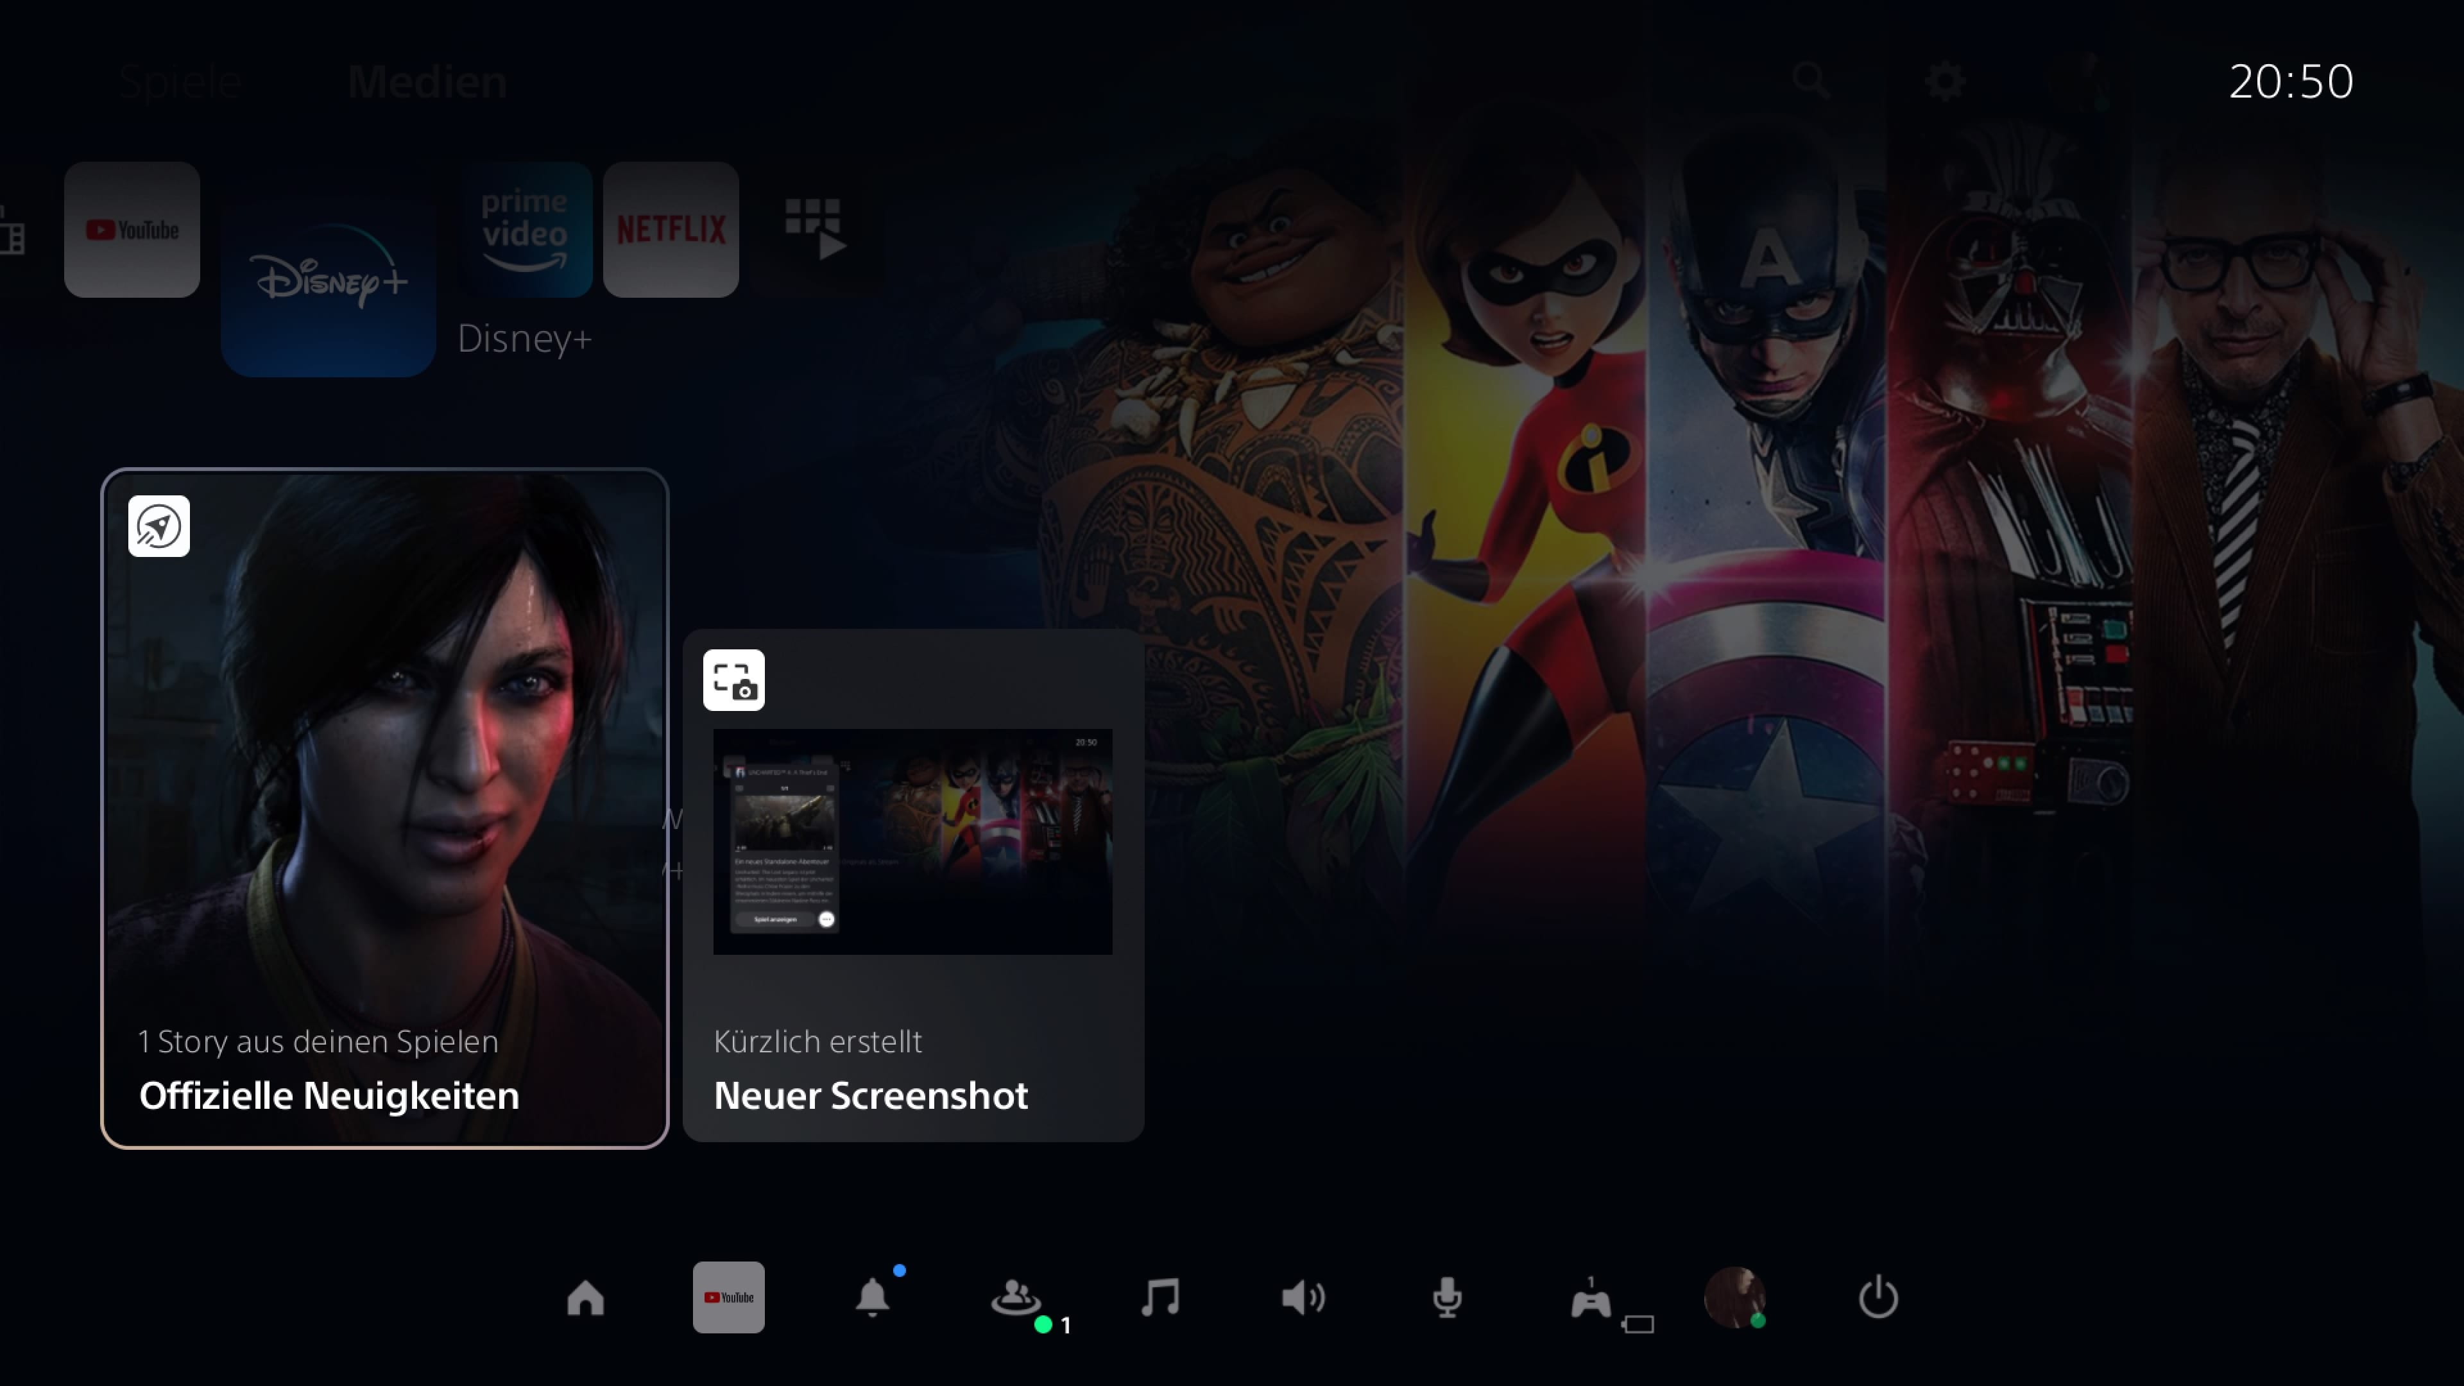Screen dimensions: 2464x1386
Task: Open the controller accessories icon
Action: click(1591, 1299)
